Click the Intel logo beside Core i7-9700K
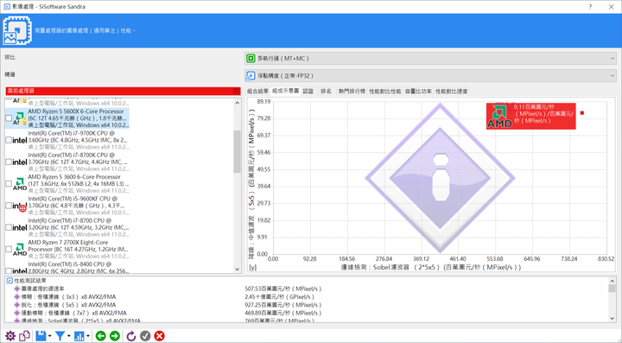This screenshot has width=622, height=343. pyautogui.click(x=20, y=140)
